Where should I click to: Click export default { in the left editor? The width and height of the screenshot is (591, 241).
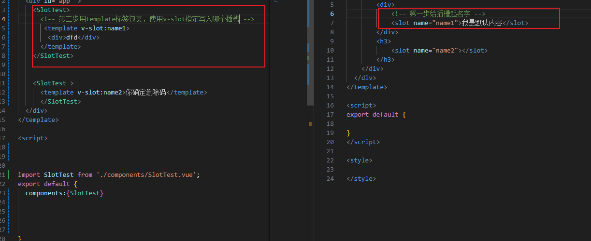tap(47, 184)
